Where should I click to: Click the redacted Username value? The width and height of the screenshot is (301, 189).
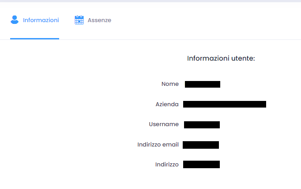click(x=202, y=125)
